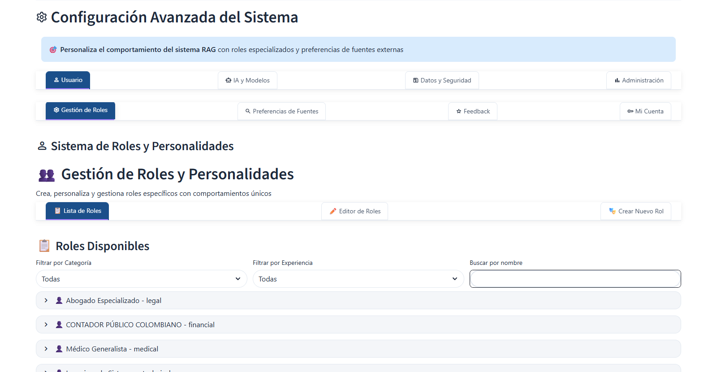Click the user icon in Usuario tab
The width and height of the screenshot is (717, 372).
pos(56,80)
